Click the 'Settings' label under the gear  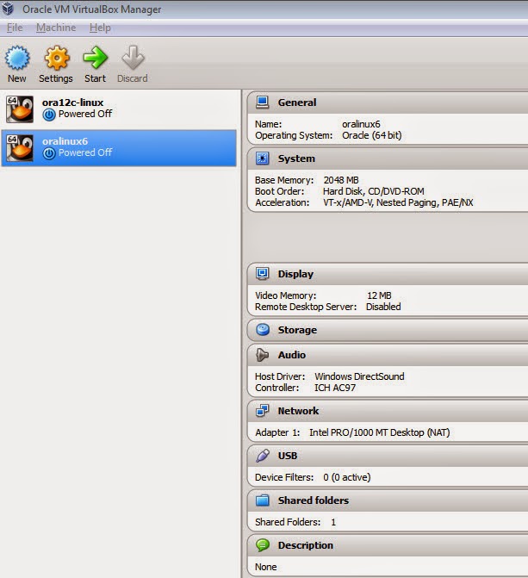56,78
